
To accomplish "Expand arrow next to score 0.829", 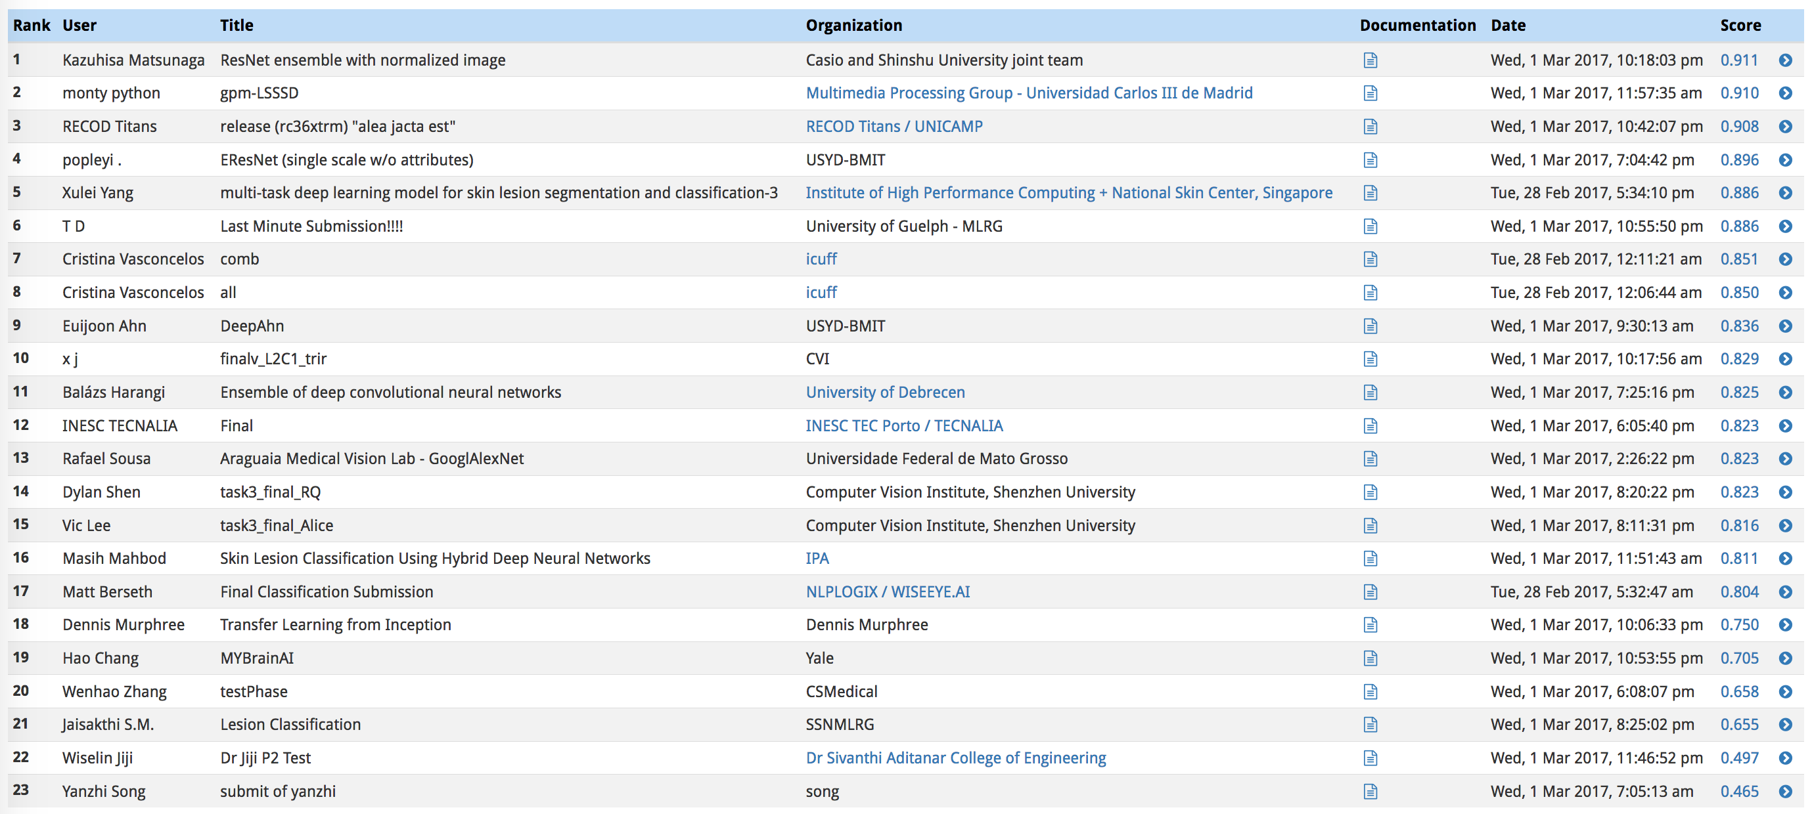I will point(1785,359).
